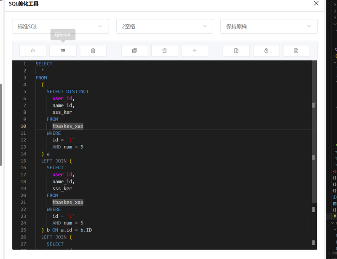This screenshot has height=259, width=337.
Task: Click SELECT keyword on line 27
Action: coord(55,244)
